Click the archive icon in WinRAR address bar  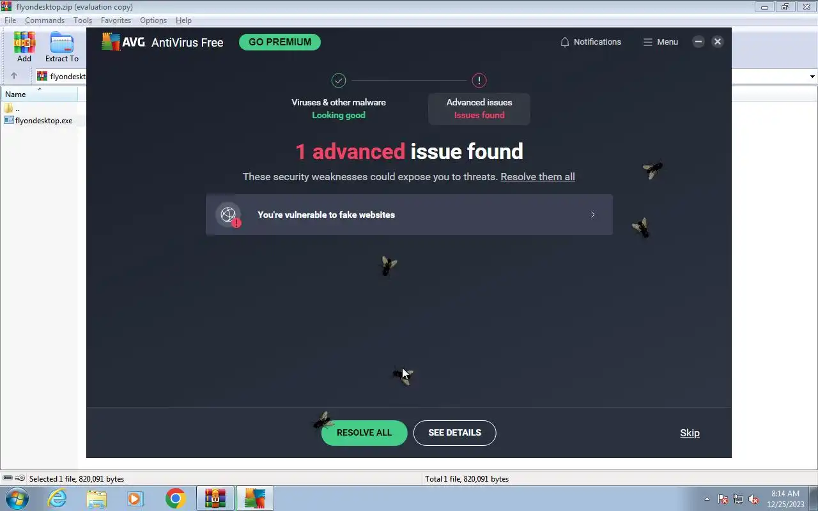tap(42, 76)
